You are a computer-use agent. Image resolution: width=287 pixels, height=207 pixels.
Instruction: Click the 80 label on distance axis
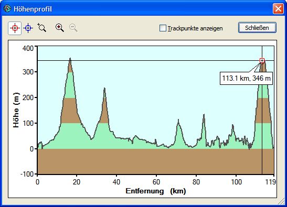196,182
